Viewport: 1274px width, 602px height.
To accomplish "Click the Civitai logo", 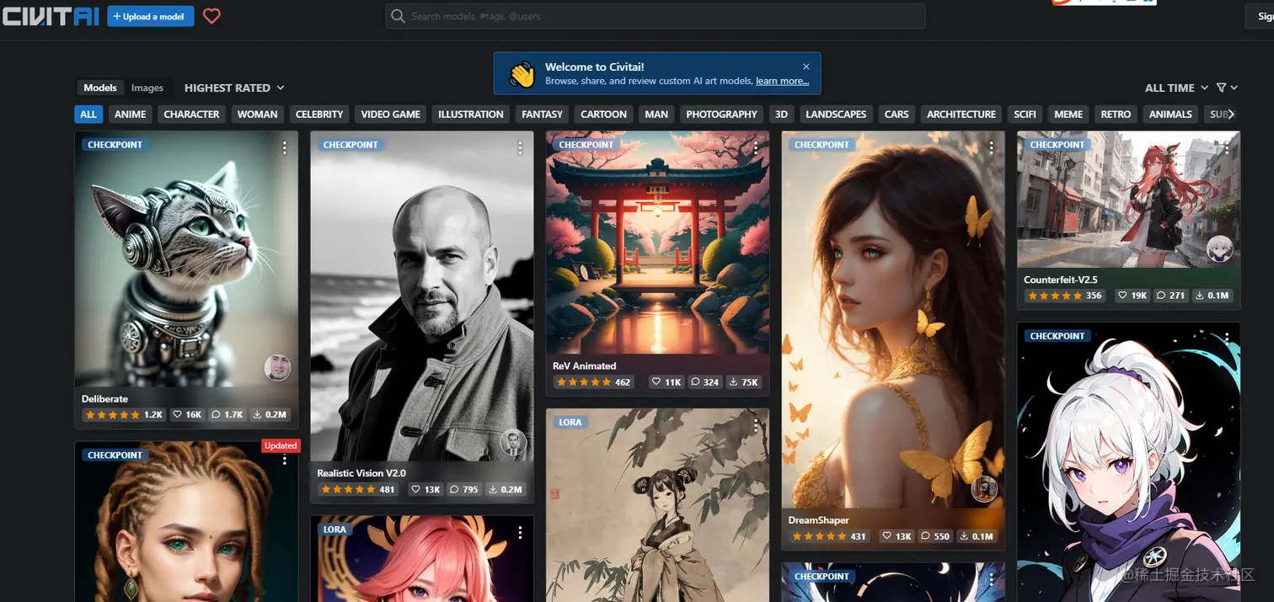I will click(50, 16).
